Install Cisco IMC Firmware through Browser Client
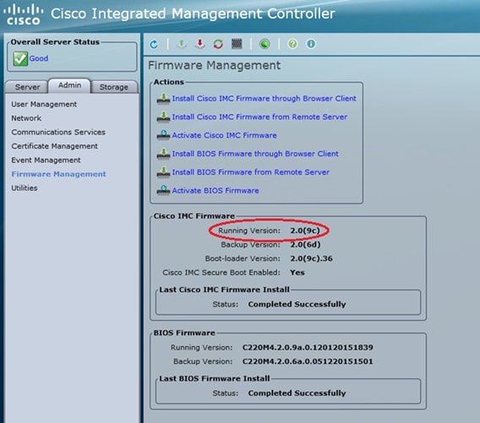Image resolution: width=480 pixels, height=423 pixels. point(264,99)
